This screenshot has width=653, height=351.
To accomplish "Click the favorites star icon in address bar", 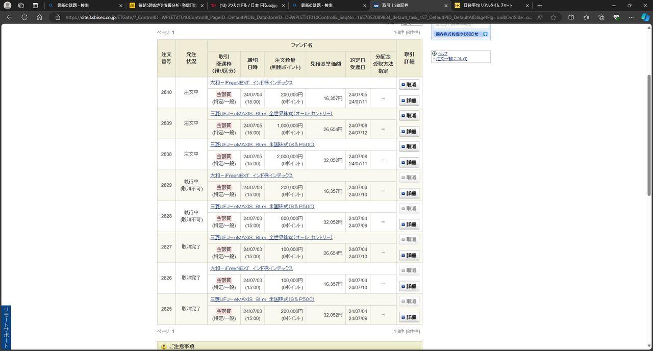I will pyautogui.click(x=554, y=17).
